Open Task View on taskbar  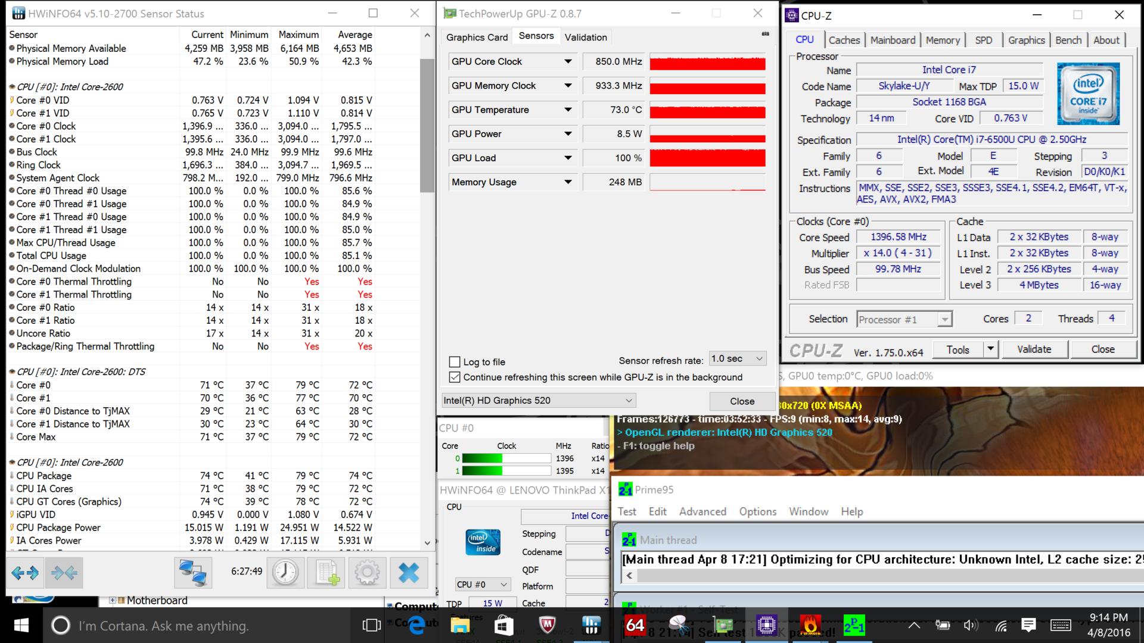click(371, 625)
